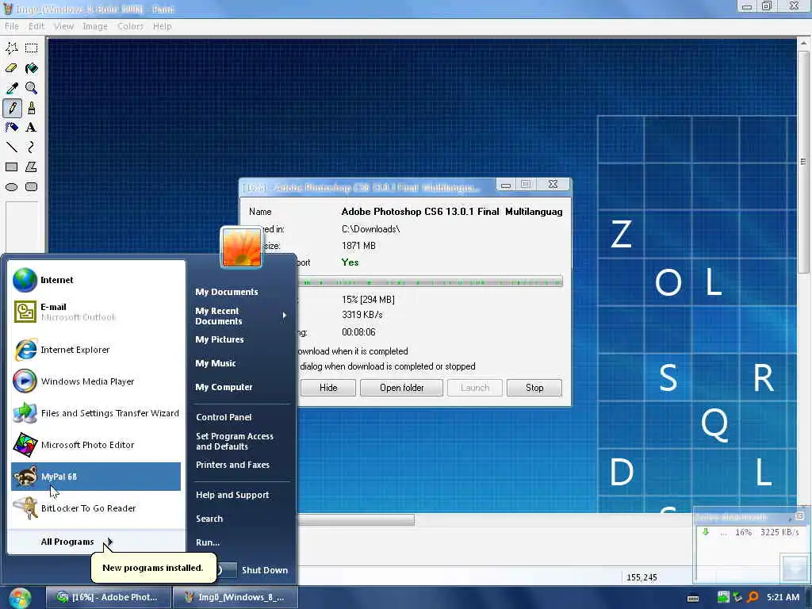This screenshot has width=812, height=609.
Task: Expand My Recent Documents submenu arrow
Action: [x=285, y=316]
